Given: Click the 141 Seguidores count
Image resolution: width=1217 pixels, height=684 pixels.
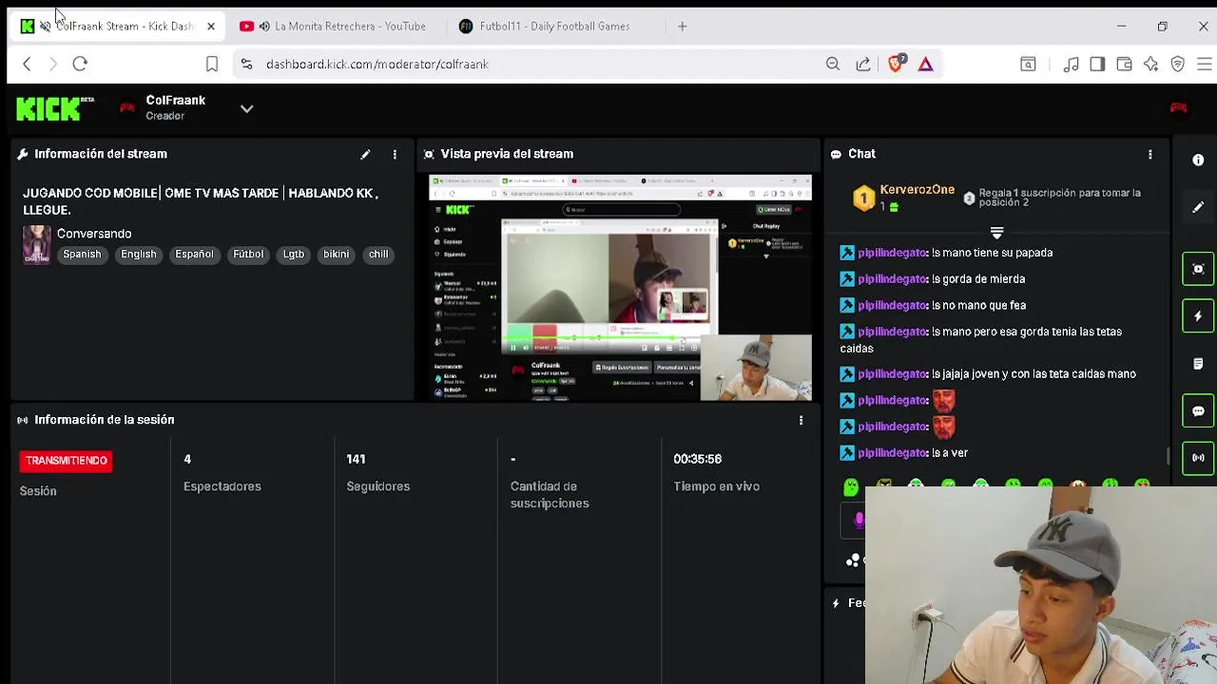Looking at the screenshot, I should pyautogui.click(x=356, y=459).
